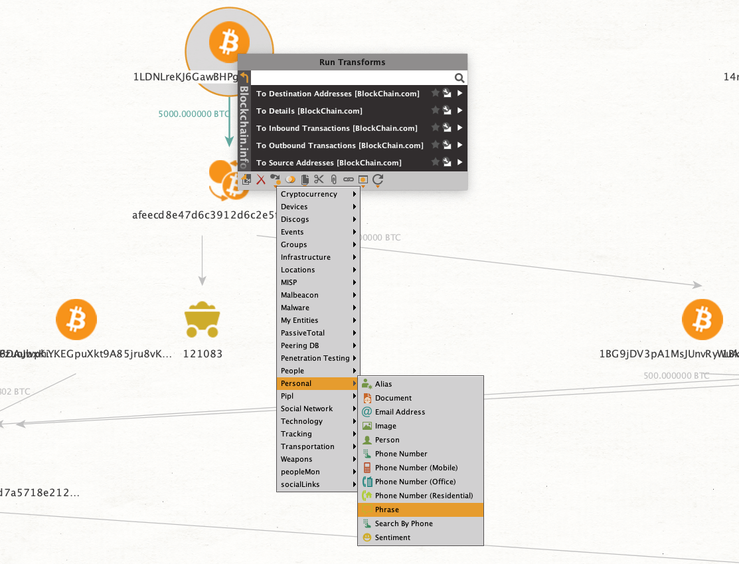Select the bitcoin node above YKEGpuXkt9A85jru8vK label
The width and height of the screenshot is (739, 564).
click(x=76, y=320)
